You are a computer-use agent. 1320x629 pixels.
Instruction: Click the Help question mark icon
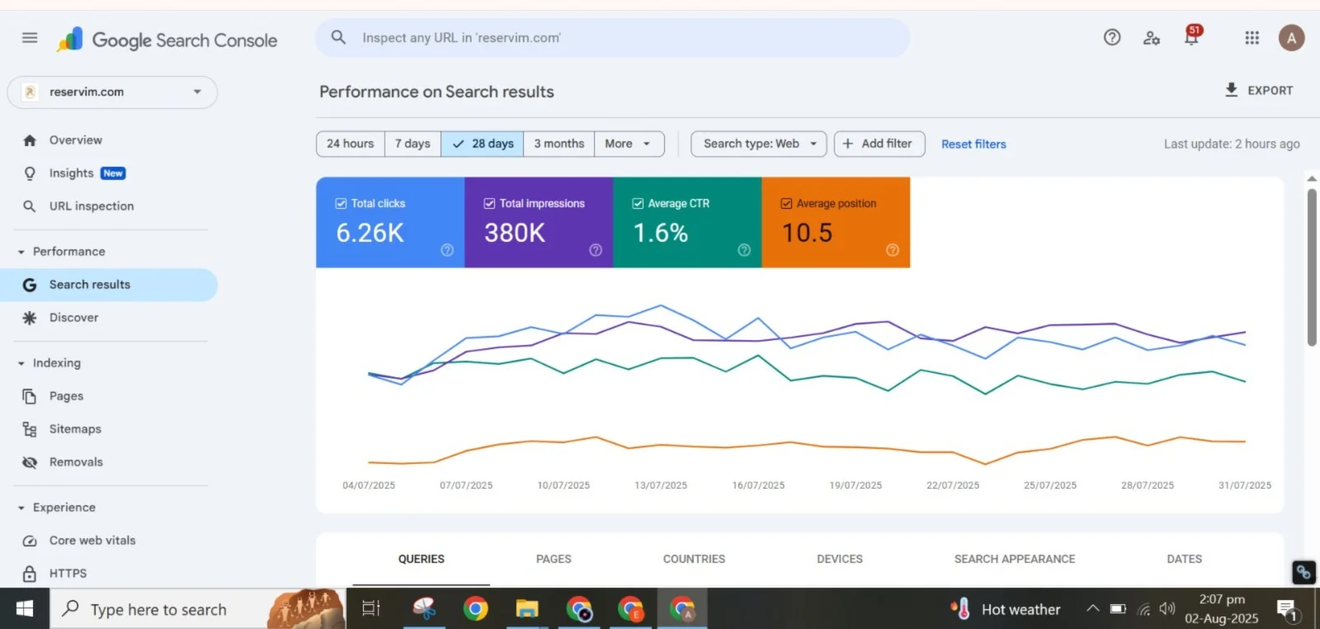1112,37
